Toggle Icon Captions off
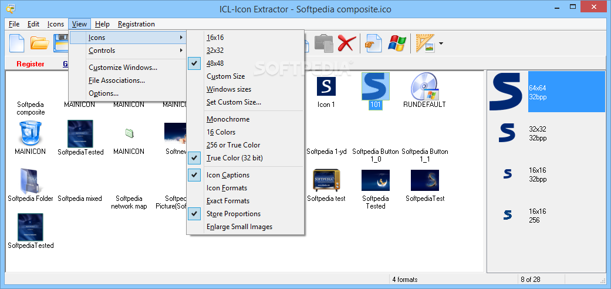This screenshot has height=289, width=611. click(x=245, y=175)
